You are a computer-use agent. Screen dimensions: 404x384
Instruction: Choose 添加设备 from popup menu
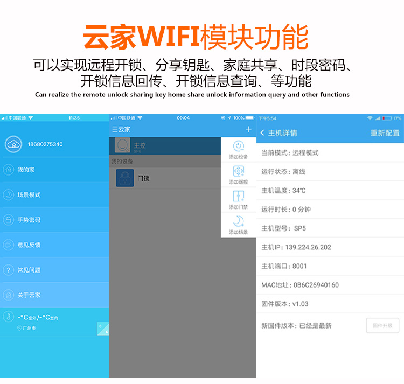click(x=239, y=150)
